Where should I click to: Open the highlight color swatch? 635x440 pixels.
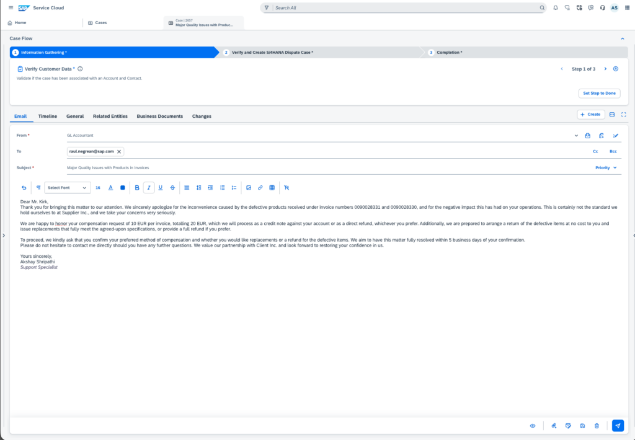[123, 187]
